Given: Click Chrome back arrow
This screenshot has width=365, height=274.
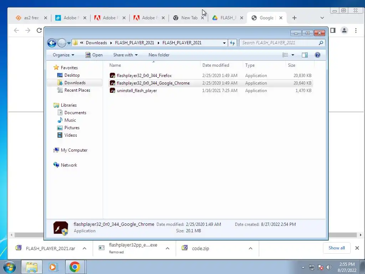Looking at the screenshot, I should 16,30.
